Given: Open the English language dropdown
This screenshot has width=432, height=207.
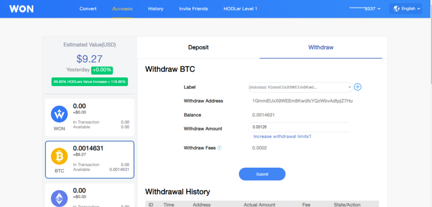Looking at the screenshot, I should [405, 9].
